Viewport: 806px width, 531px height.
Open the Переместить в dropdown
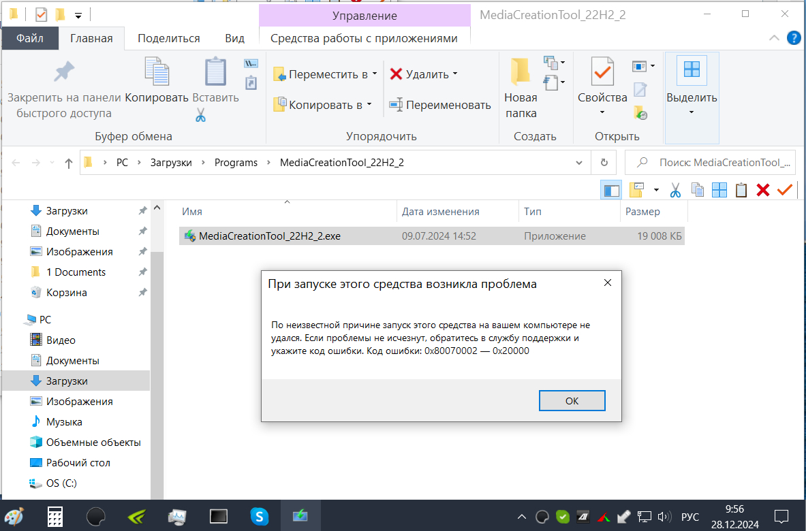(x=326, y=74)
